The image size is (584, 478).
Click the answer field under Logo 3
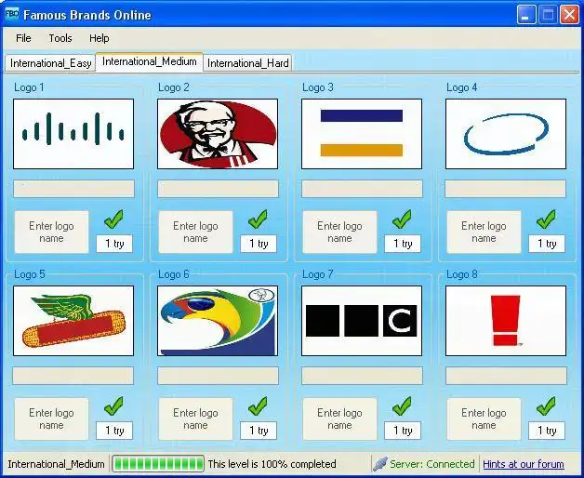362,189
